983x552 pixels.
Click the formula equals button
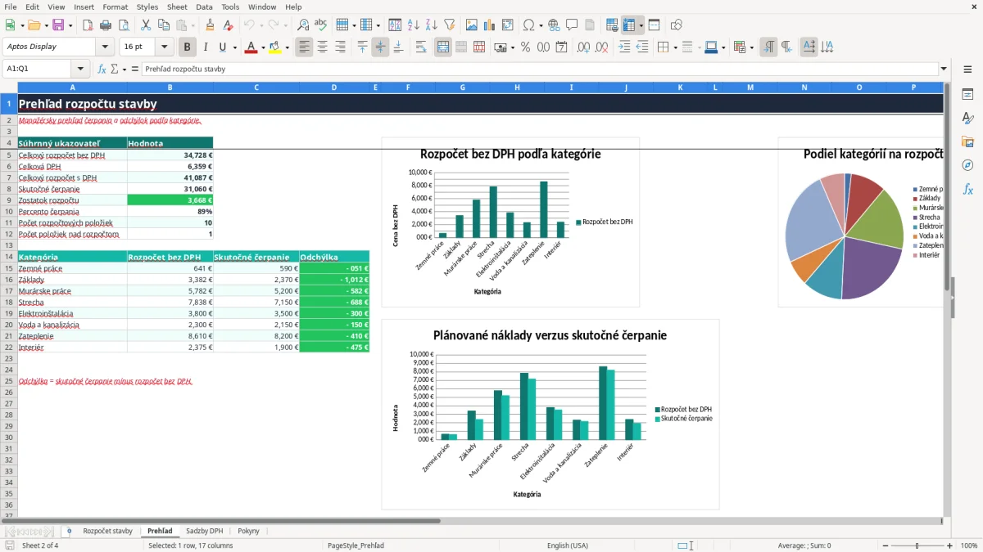click(x=135, y=70)
